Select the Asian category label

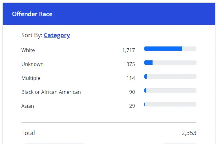(28, 106)
